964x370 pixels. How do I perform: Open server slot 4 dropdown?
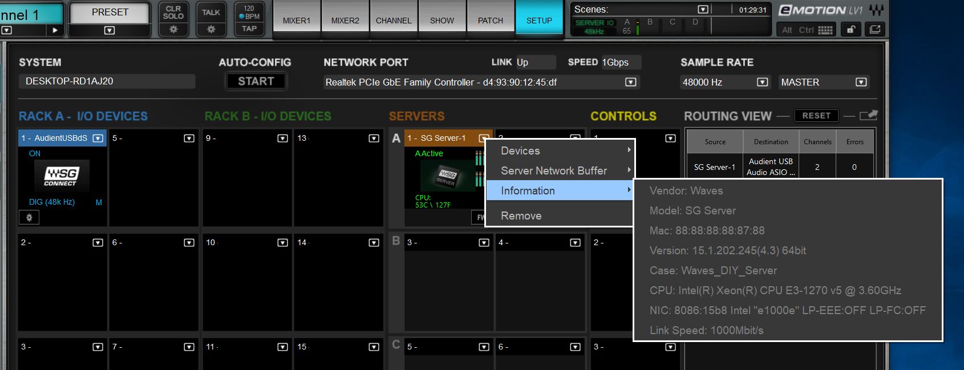point(575,242)
